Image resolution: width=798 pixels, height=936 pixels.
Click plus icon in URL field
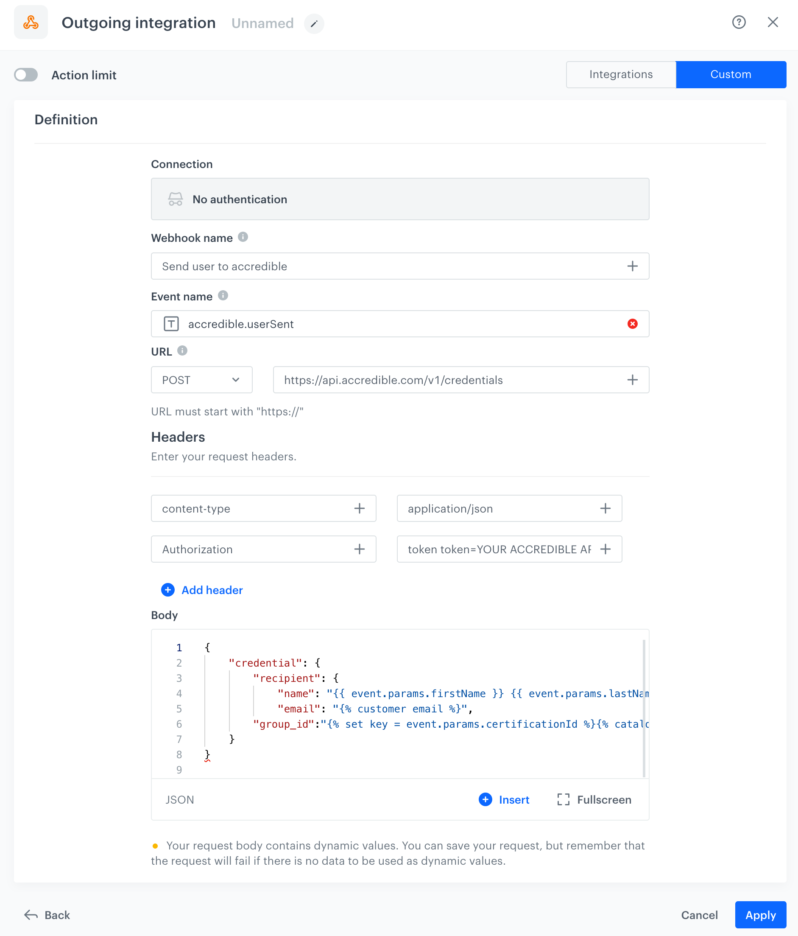click(x=632, y=380)
